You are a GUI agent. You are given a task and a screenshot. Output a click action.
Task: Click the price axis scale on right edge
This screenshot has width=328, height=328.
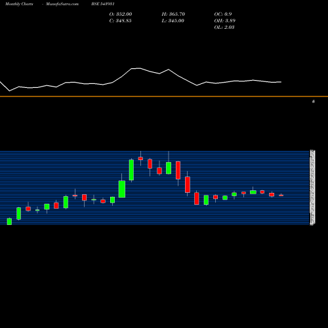click(x=312, y=188)
